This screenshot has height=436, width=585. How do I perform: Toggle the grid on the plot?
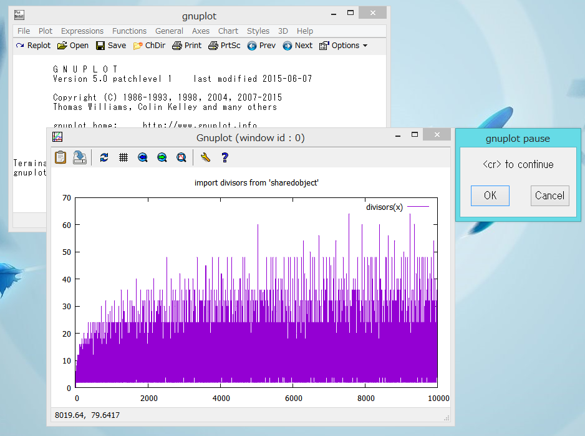(123, 157)
